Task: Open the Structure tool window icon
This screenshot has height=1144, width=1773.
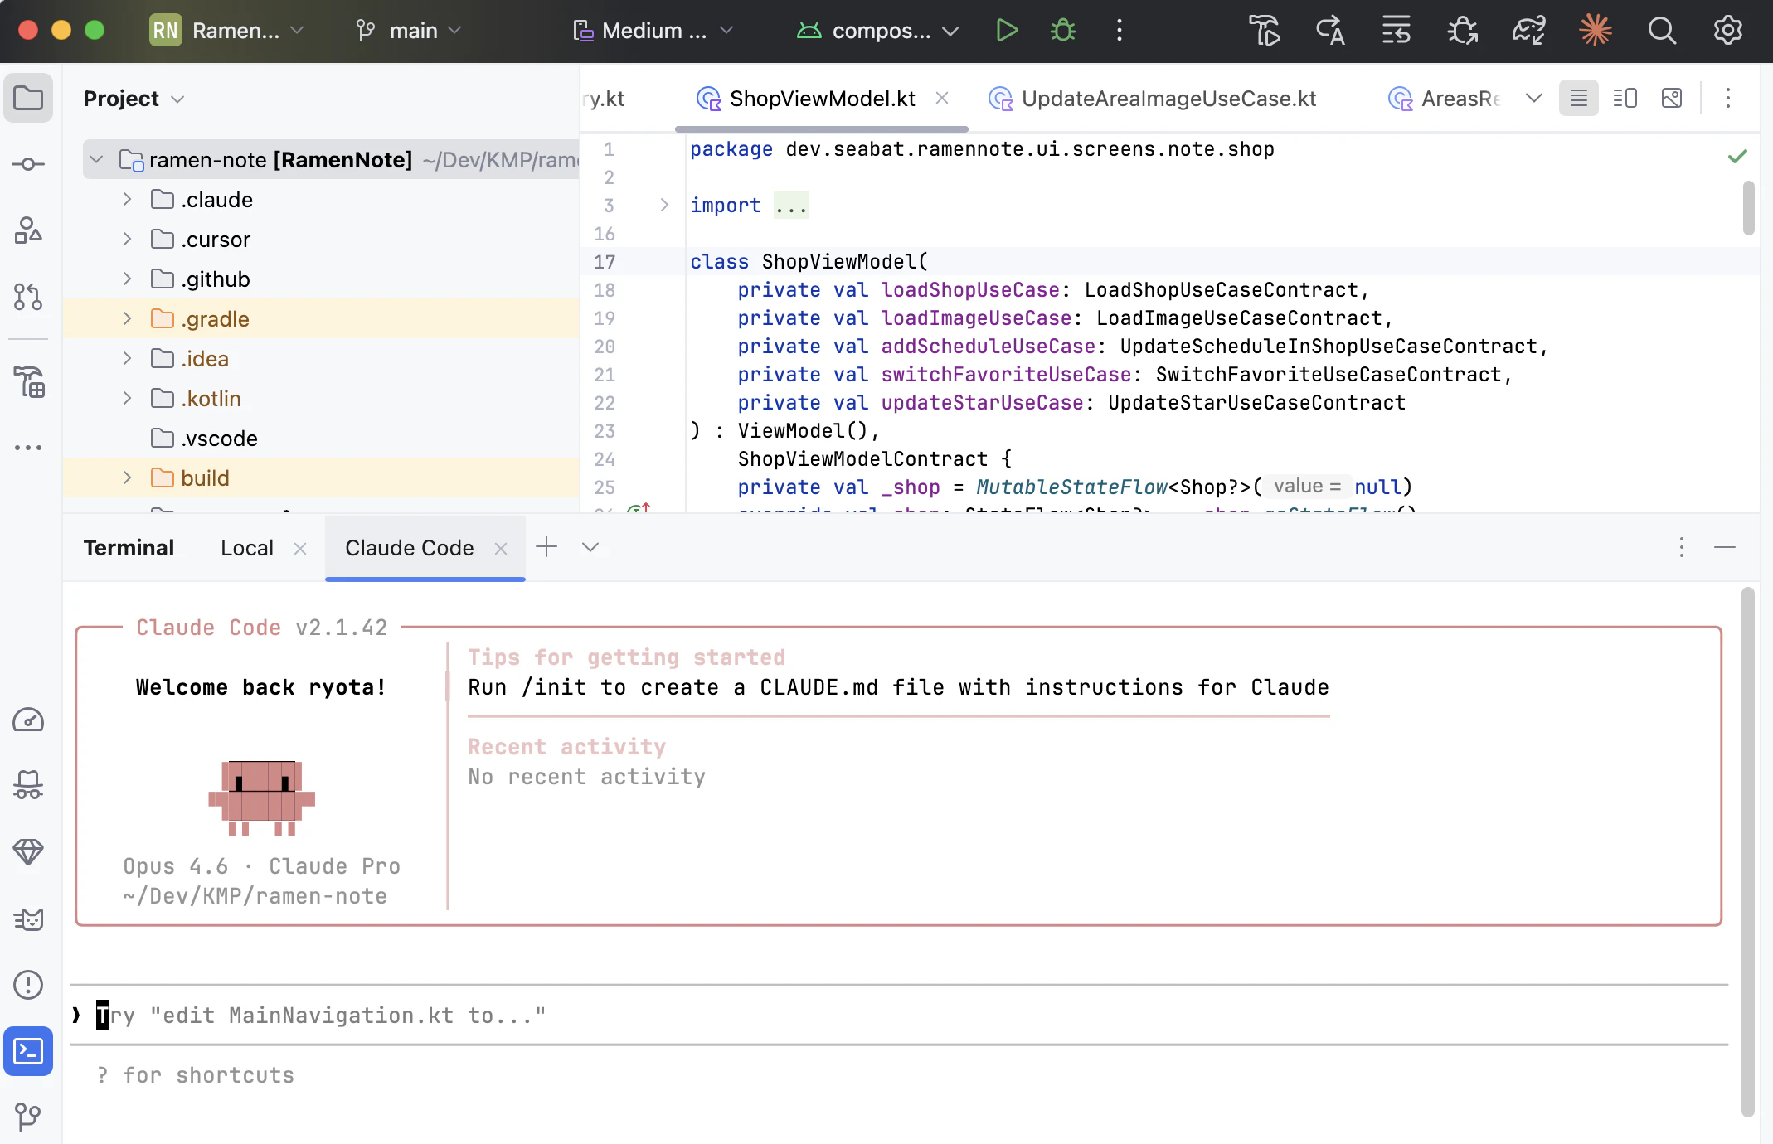Action: pos(28,230)
